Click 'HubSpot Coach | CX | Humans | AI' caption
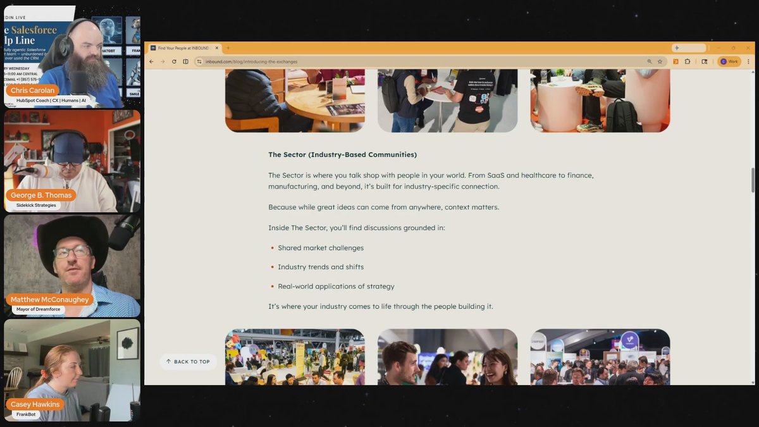The height and width of the screenshot is (427, 759). pyautogui.click(x=51, y=101)
